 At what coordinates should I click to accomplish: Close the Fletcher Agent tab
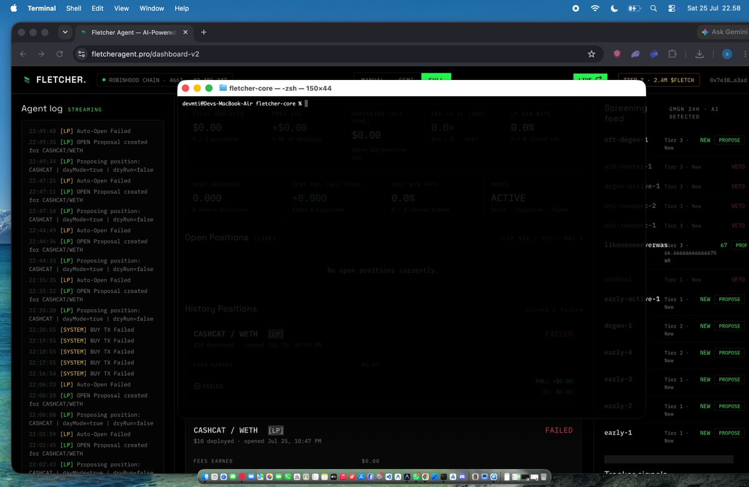pos(186,32)
